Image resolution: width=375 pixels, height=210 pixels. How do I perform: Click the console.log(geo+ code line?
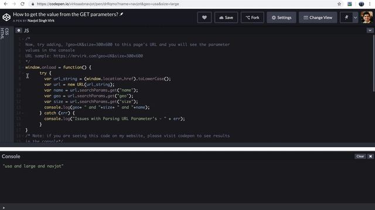pos(97,107)
